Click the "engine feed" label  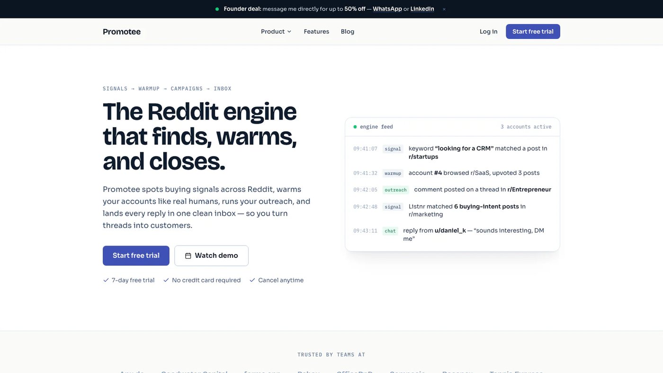pyautogui.click(x=376, y=127)
